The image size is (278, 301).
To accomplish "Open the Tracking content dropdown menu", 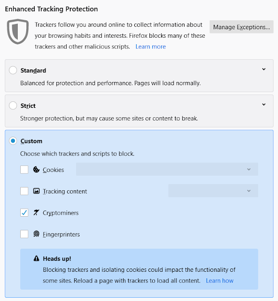I will click(213, 191).
